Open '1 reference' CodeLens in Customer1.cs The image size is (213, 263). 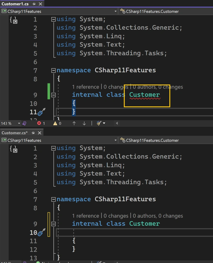pos(86,87)
